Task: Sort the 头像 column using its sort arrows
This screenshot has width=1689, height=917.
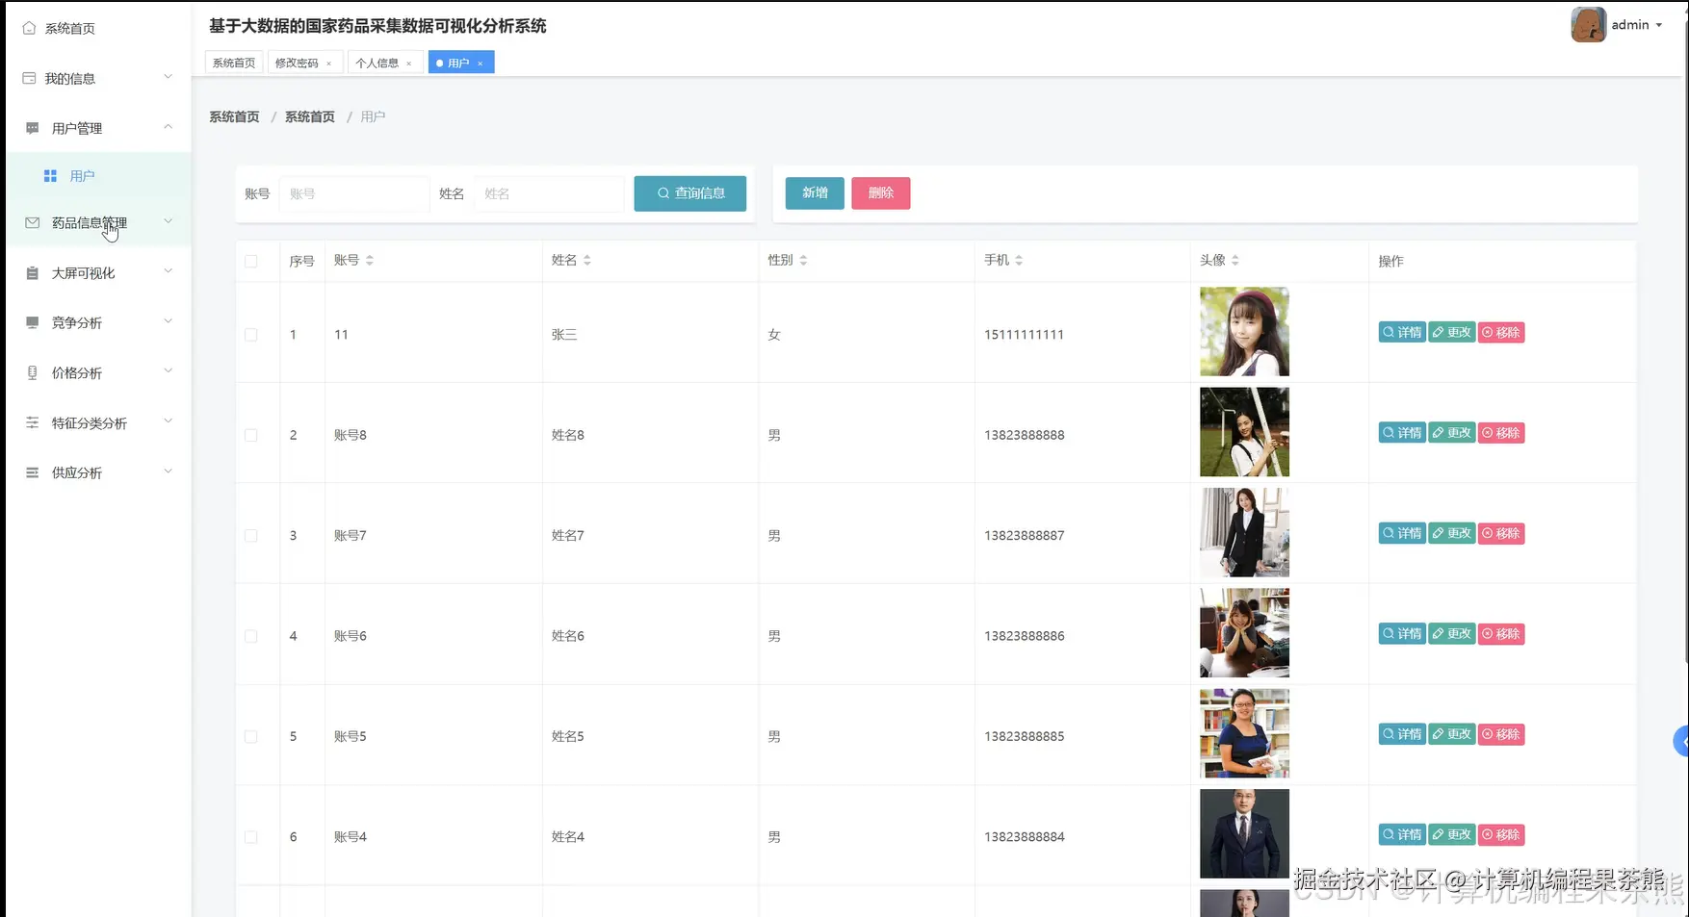Action: [1235, 260]
